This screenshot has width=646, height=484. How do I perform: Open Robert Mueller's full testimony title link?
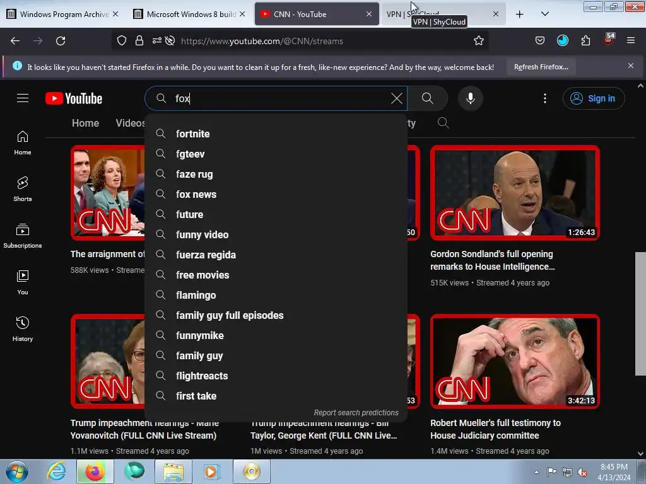coord(496,429)
